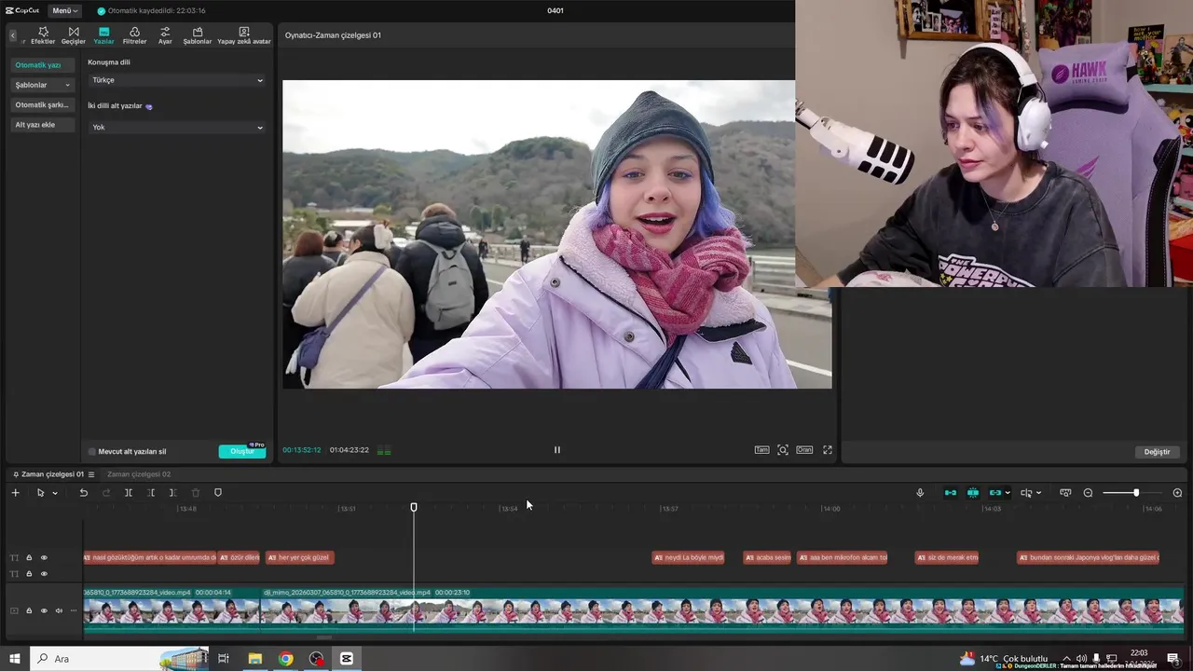
Task: Open the Filtreler filters tab
Action: tap(134, 35)
